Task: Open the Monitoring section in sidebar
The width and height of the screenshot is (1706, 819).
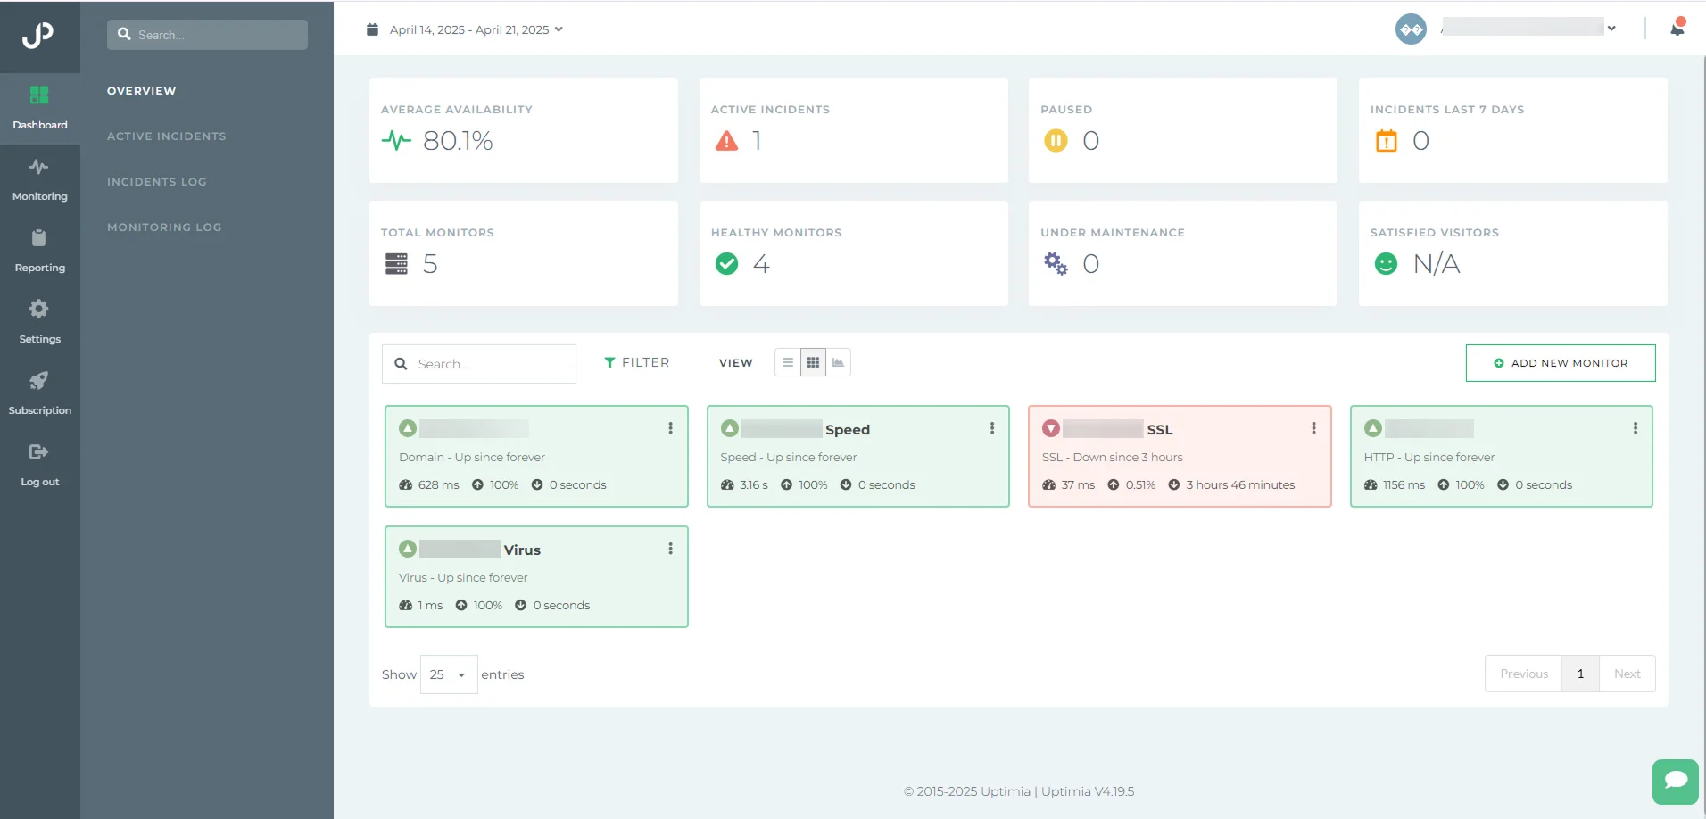Action: (39, 179)
